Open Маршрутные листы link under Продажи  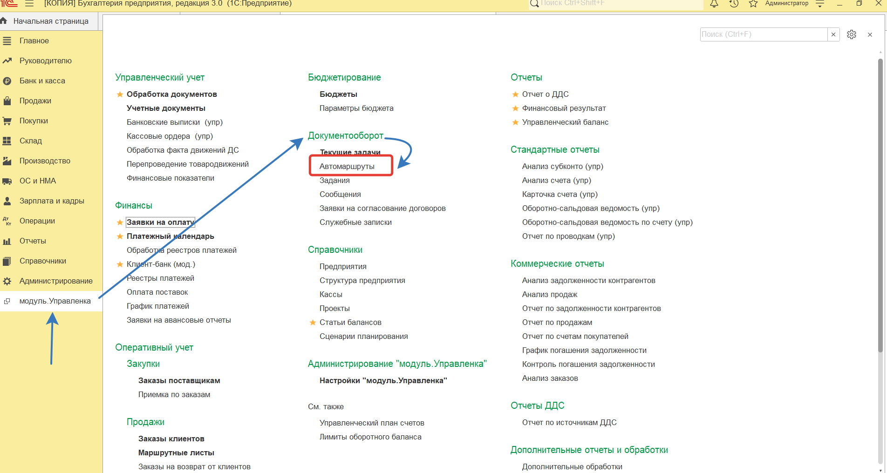[x=176, y=453]
